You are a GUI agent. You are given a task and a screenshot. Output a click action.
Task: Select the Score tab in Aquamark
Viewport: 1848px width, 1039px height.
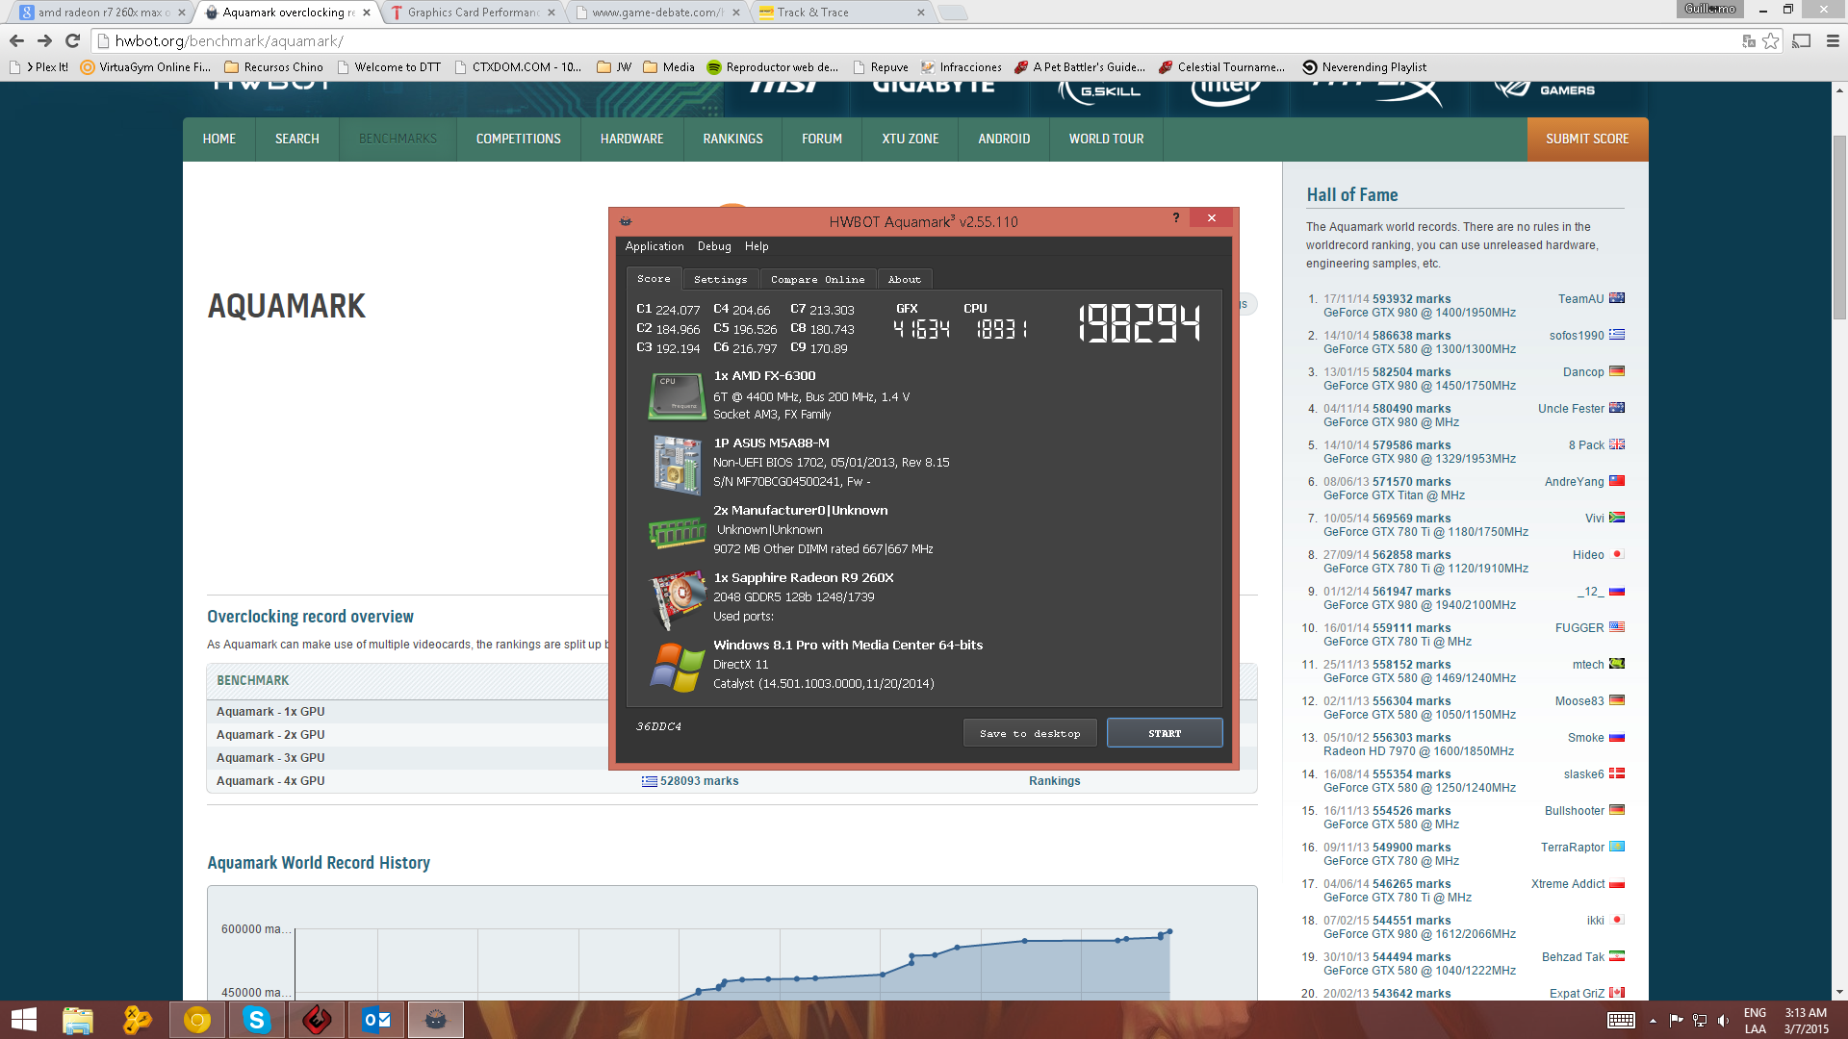pyautogui.click(x=654, y=278)
